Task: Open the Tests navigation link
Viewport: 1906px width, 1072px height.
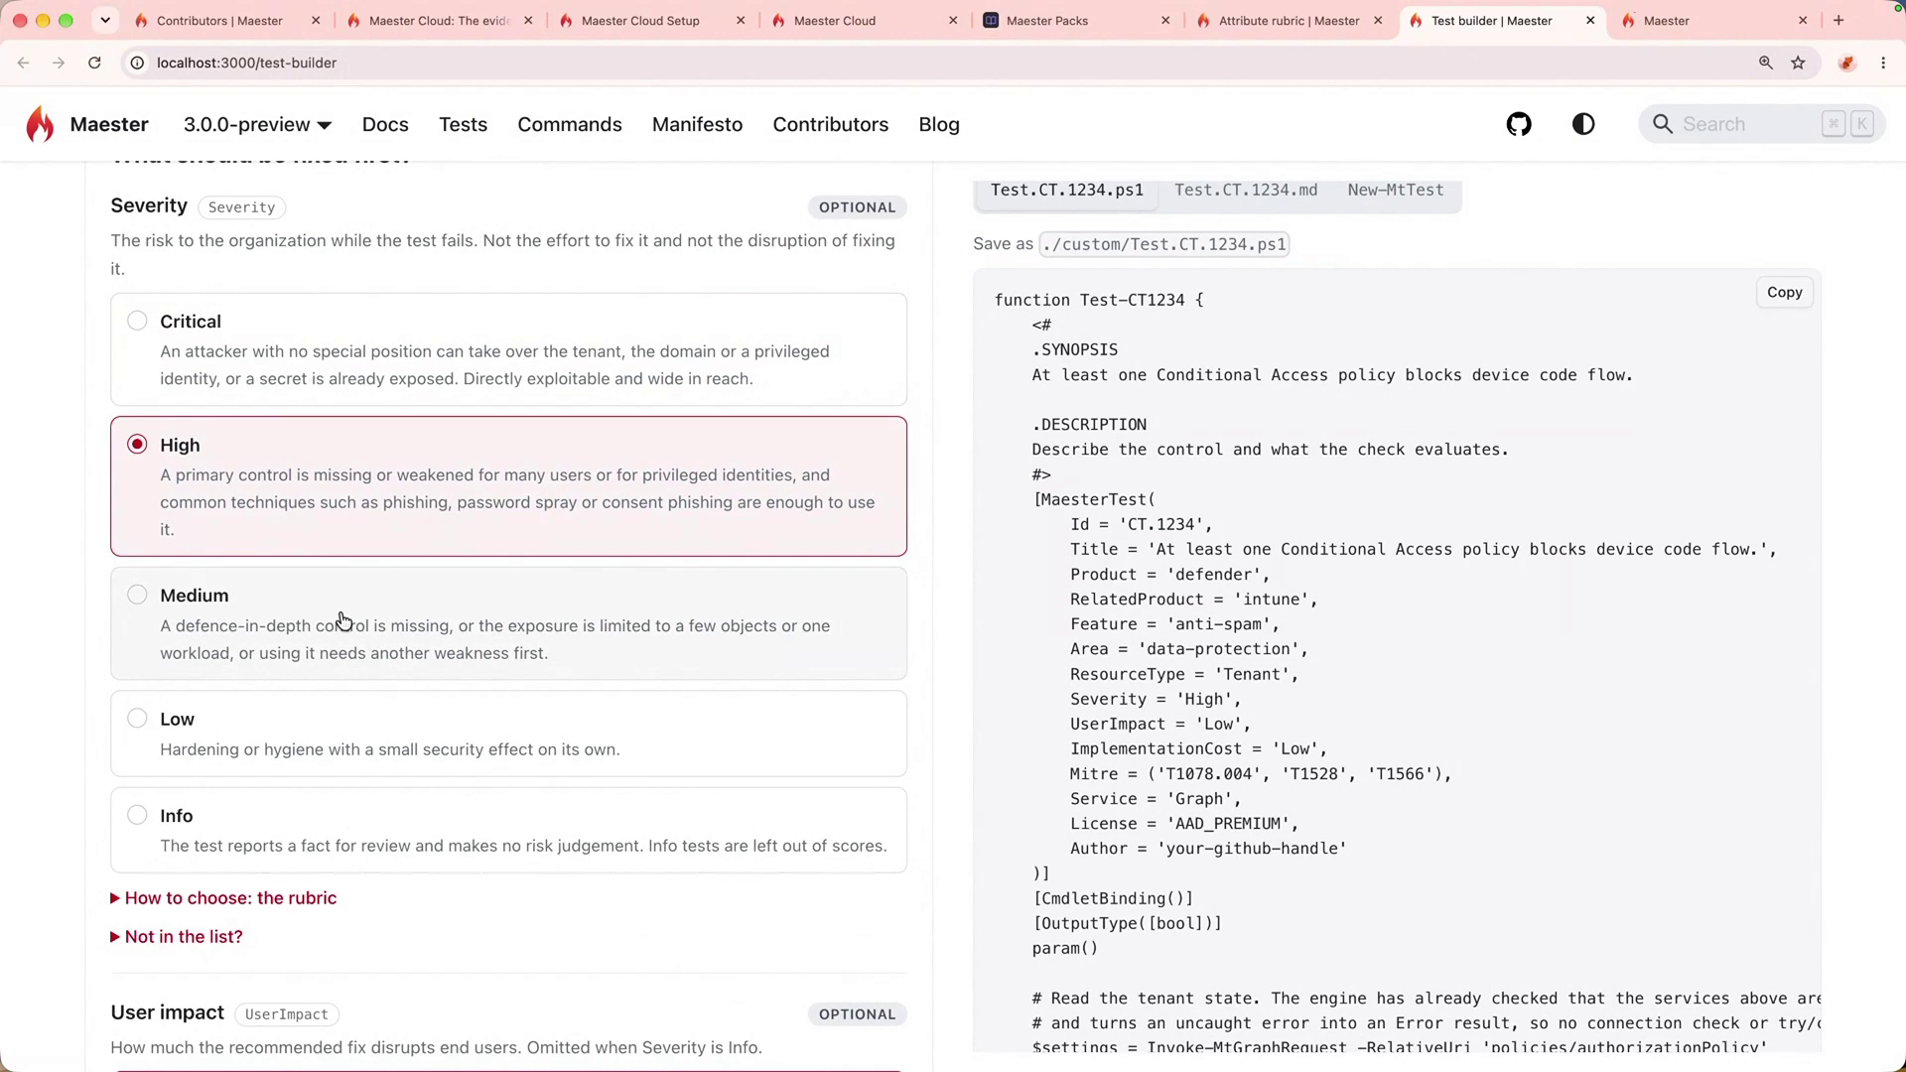Action: pyautogui.click(x=463, y=125)
